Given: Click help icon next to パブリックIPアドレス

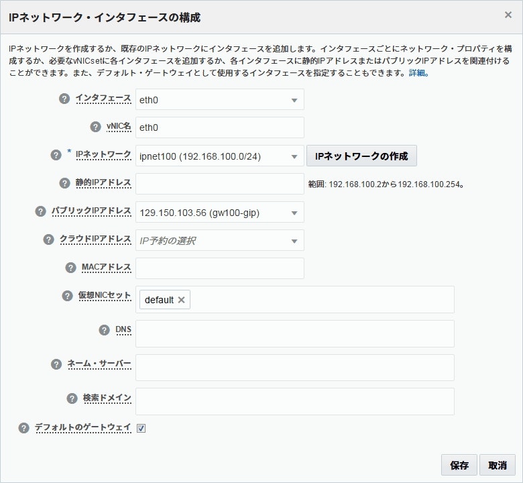Looking at the screenshot, I should pyautogui.click(x=40, y=211).
